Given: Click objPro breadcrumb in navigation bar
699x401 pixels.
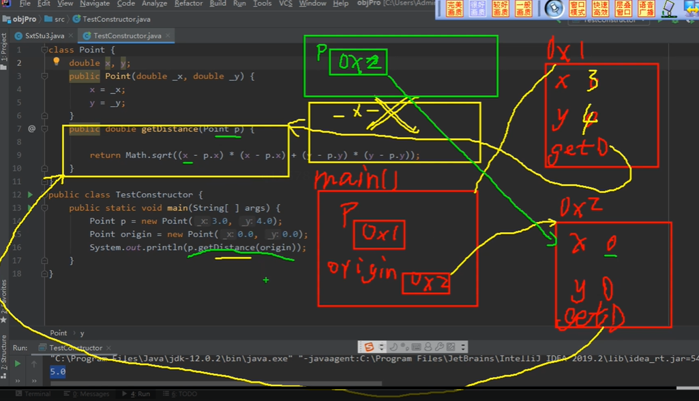Looking at the screenshot, I should (20, 19).
